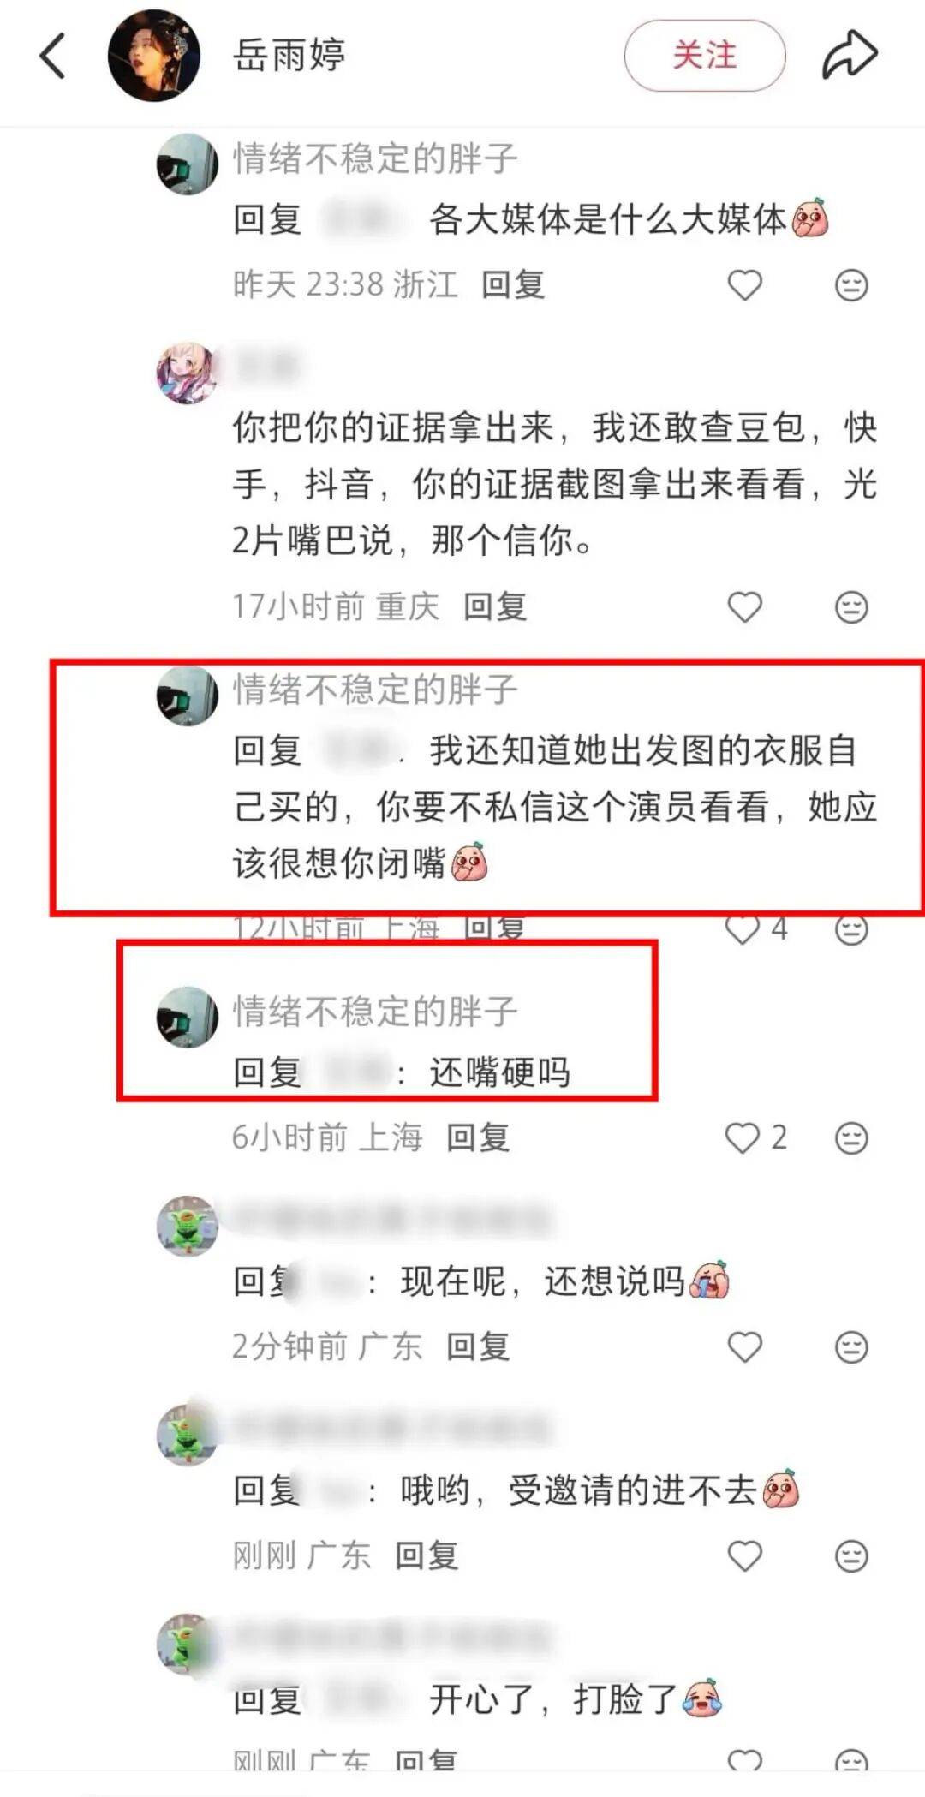Viewport: 925px width, 1797px height.
Task: Open 岳雨婷's profile avatar in header
Action: tap(154, 56)
